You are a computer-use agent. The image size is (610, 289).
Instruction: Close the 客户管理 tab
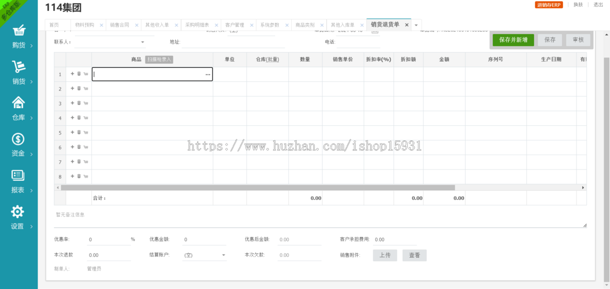point(252,25)
